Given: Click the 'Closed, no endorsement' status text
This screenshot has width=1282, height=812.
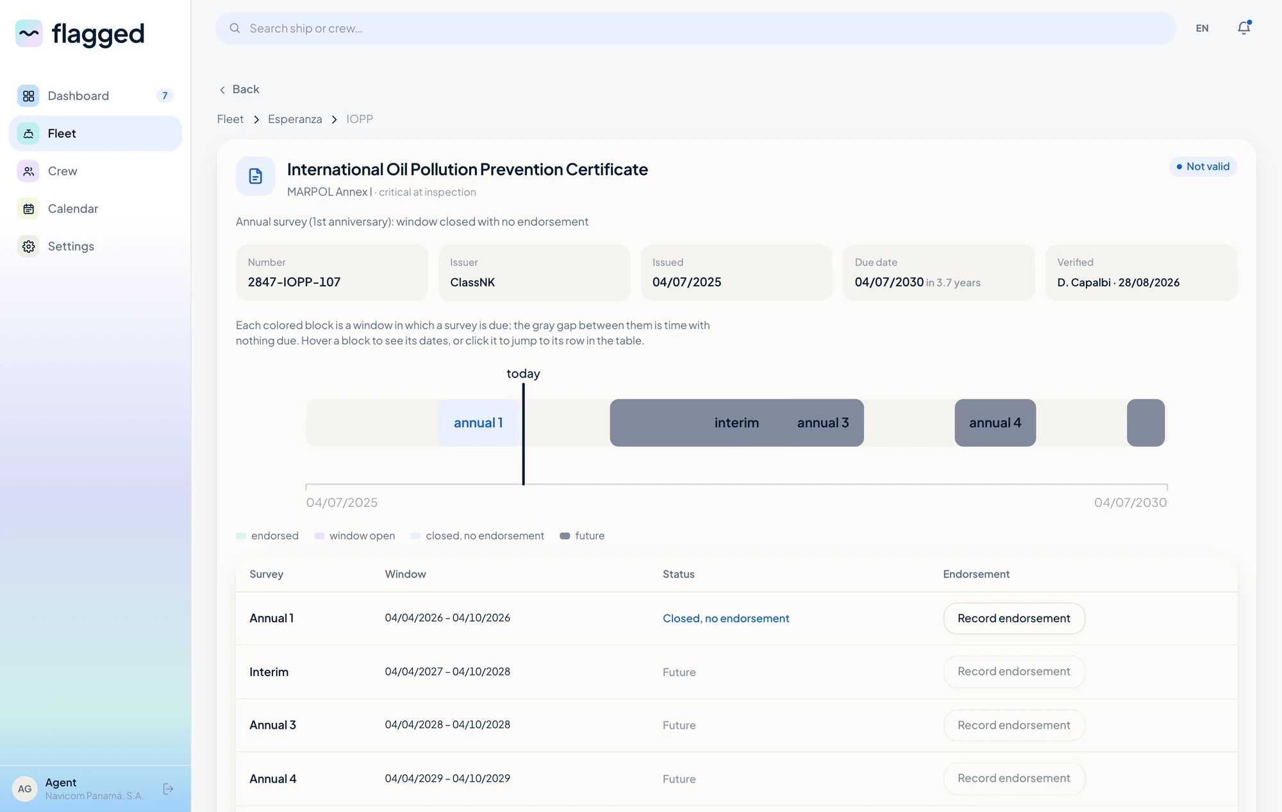Looking at the screenshot, I should click(x=726, y=618).
